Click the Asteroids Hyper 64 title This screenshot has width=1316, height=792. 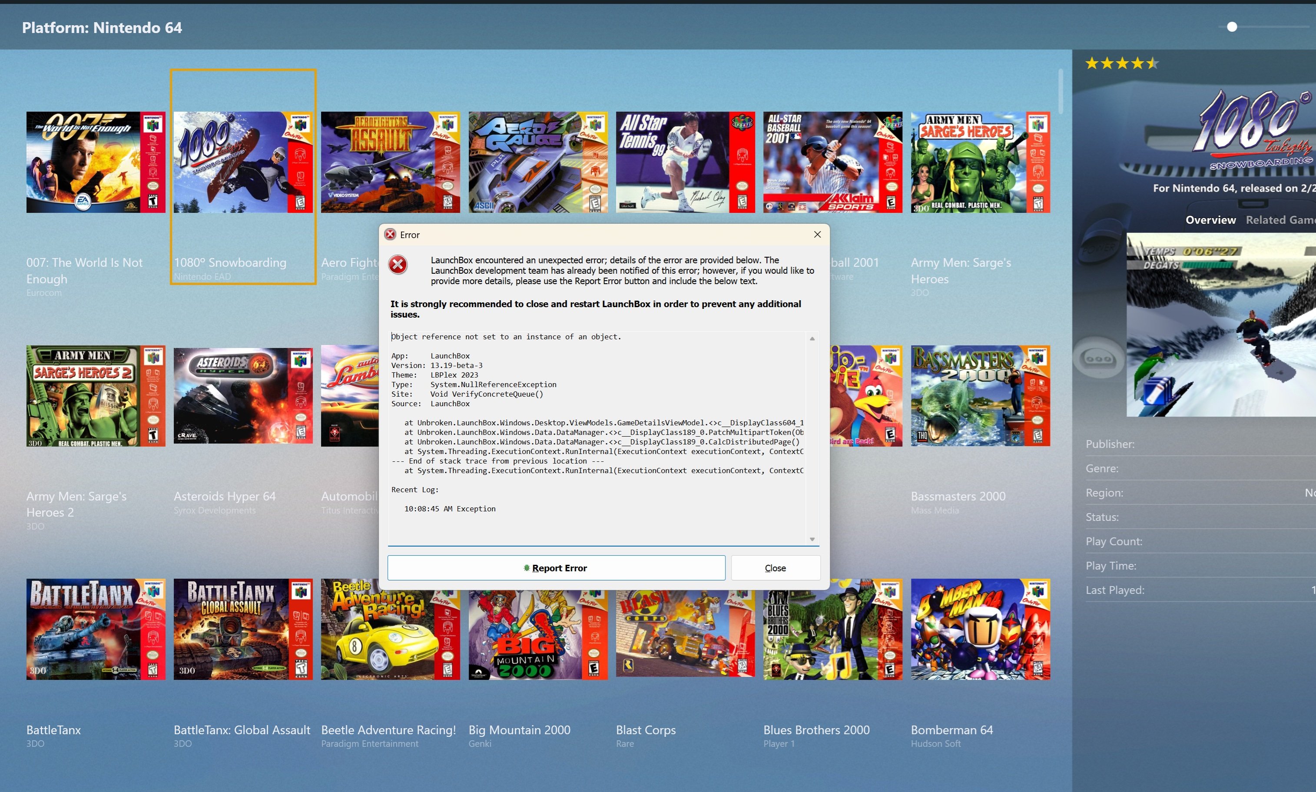pyautogui.click(x=225, y=496)
